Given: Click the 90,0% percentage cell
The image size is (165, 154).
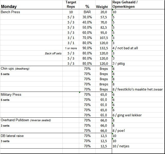Looking at the screenshot, I should 87,48.
